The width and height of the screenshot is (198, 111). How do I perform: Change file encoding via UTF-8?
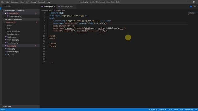tap(170, 109)
